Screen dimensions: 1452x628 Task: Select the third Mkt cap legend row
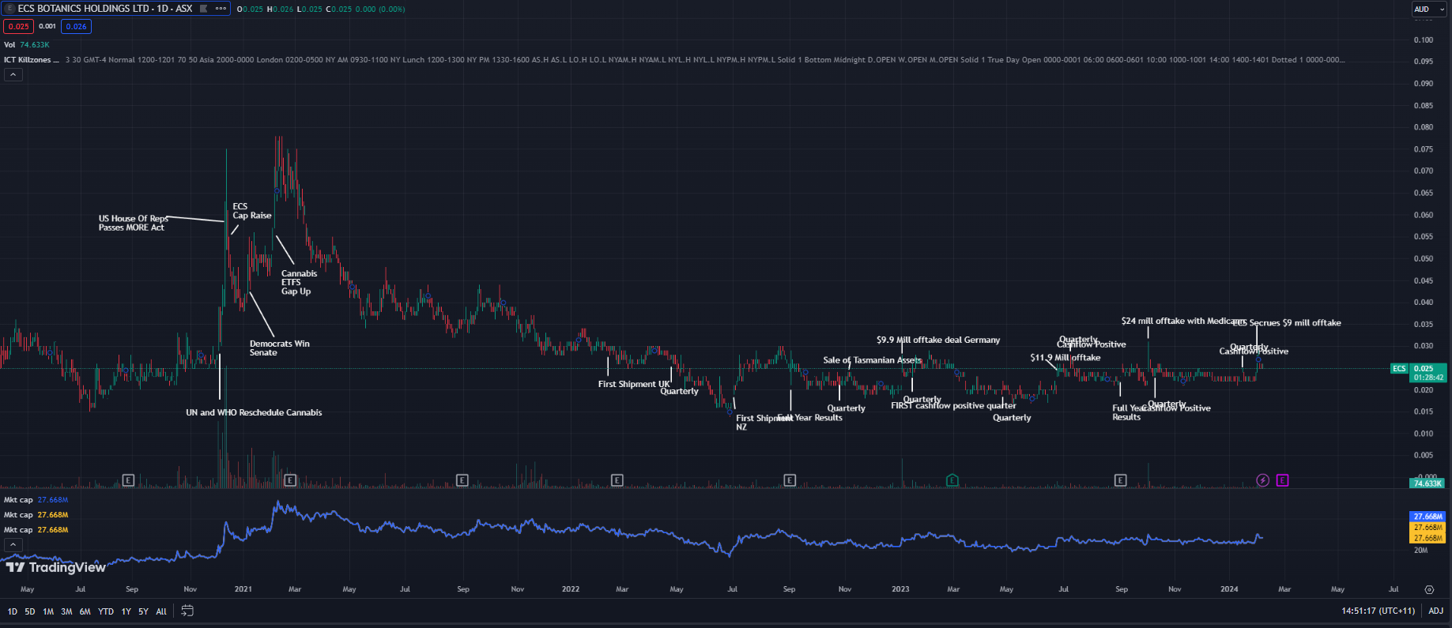[x=36, y=530]
